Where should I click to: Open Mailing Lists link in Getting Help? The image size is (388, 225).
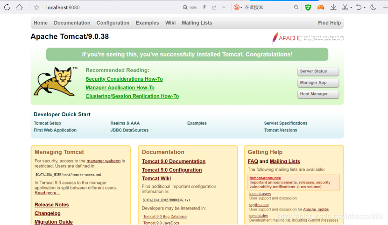(x=285, y=162)
